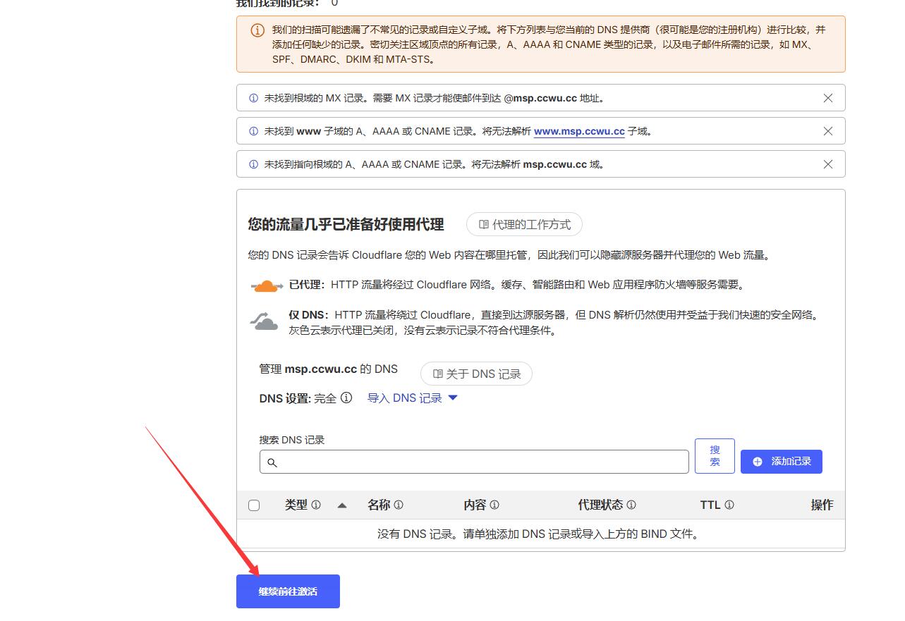Click the grey DNS-only cloud icon

pyautogui.click(x=265, y=321)
